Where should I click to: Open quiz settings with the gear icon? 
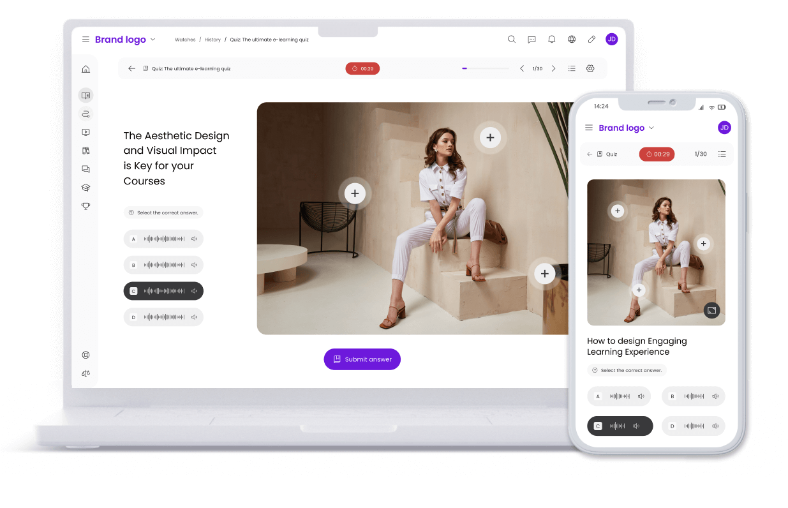(590, 68)
